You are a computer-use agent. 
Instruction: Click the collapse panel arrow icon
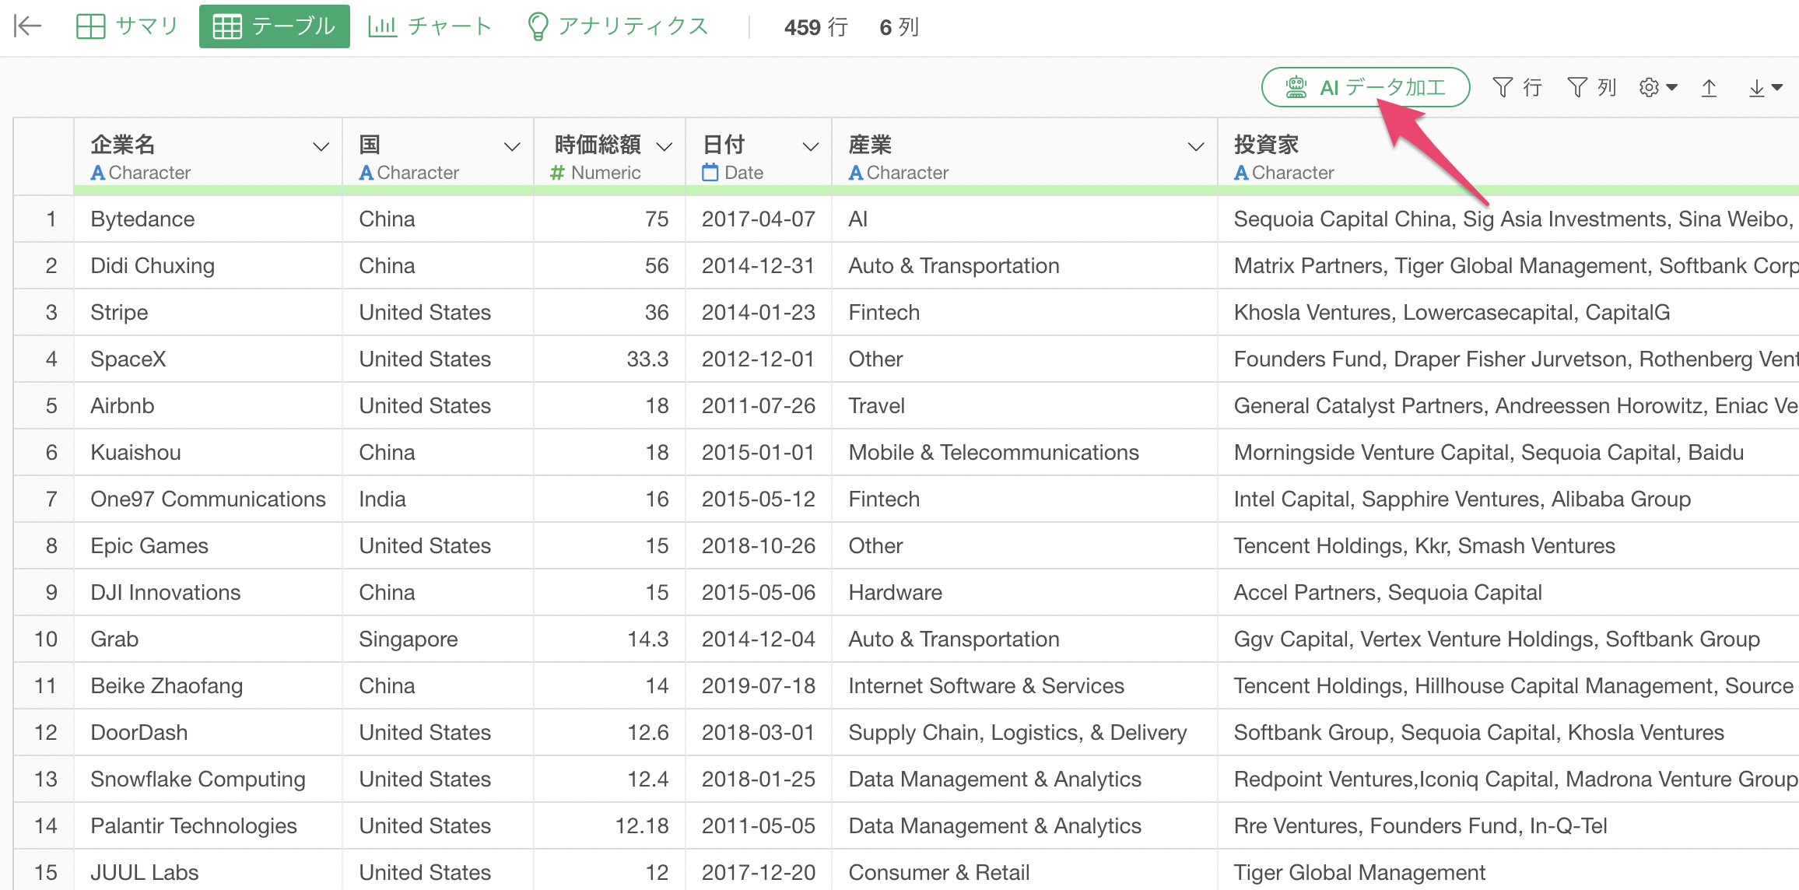pyautogui.click(x=27, y=26)
